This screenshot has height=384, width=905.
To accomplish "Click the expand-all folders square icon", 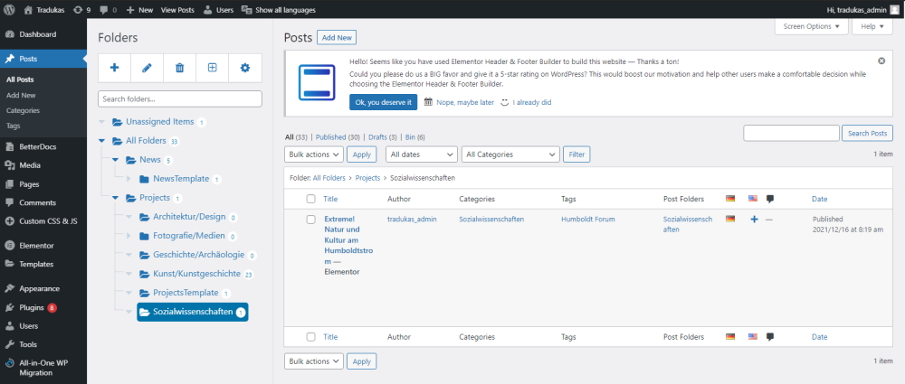I will 213,68.
